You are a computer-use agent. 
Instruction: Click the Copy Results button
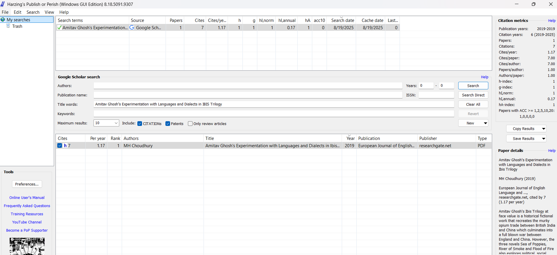523,129
